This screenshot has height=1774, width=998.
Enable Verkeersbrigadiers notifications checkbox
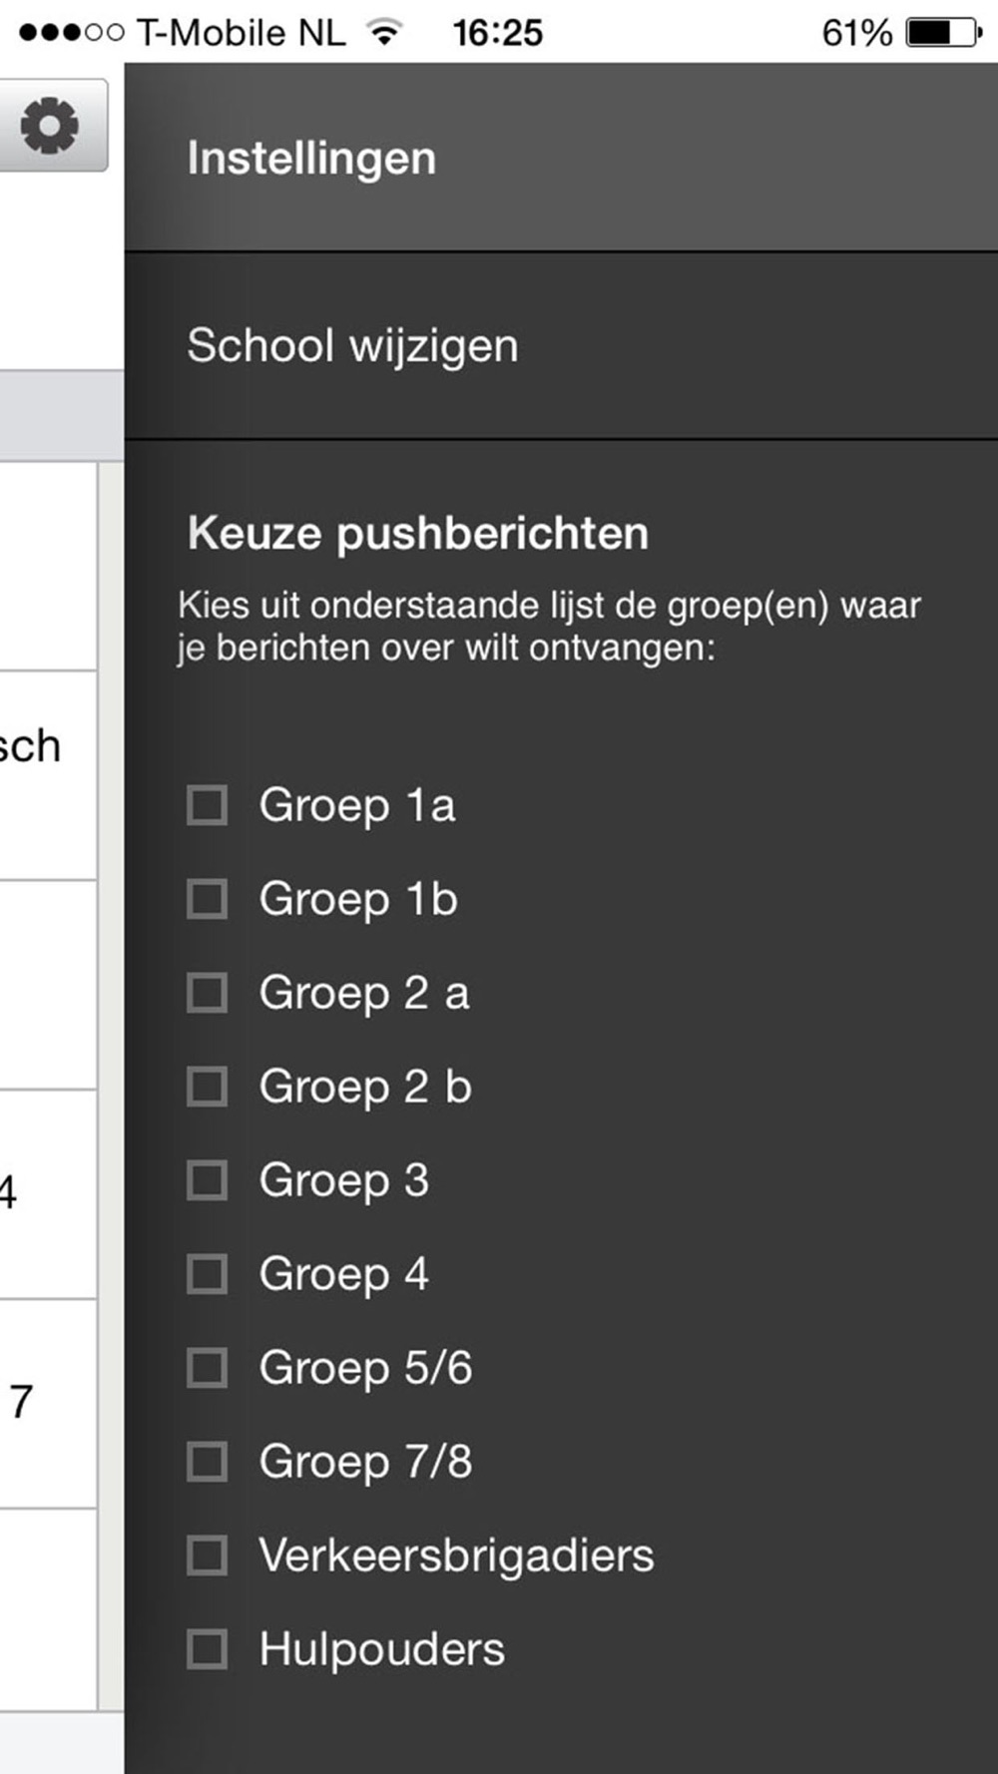tap(207, 1555)
